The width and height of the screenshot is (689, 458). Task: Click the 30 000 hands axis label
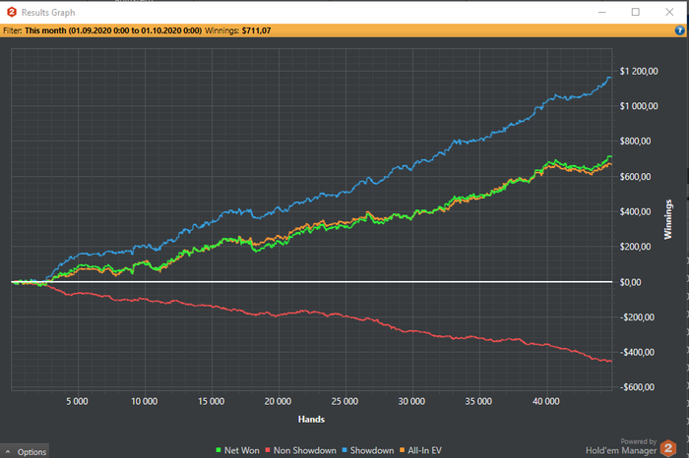[411, 401]
